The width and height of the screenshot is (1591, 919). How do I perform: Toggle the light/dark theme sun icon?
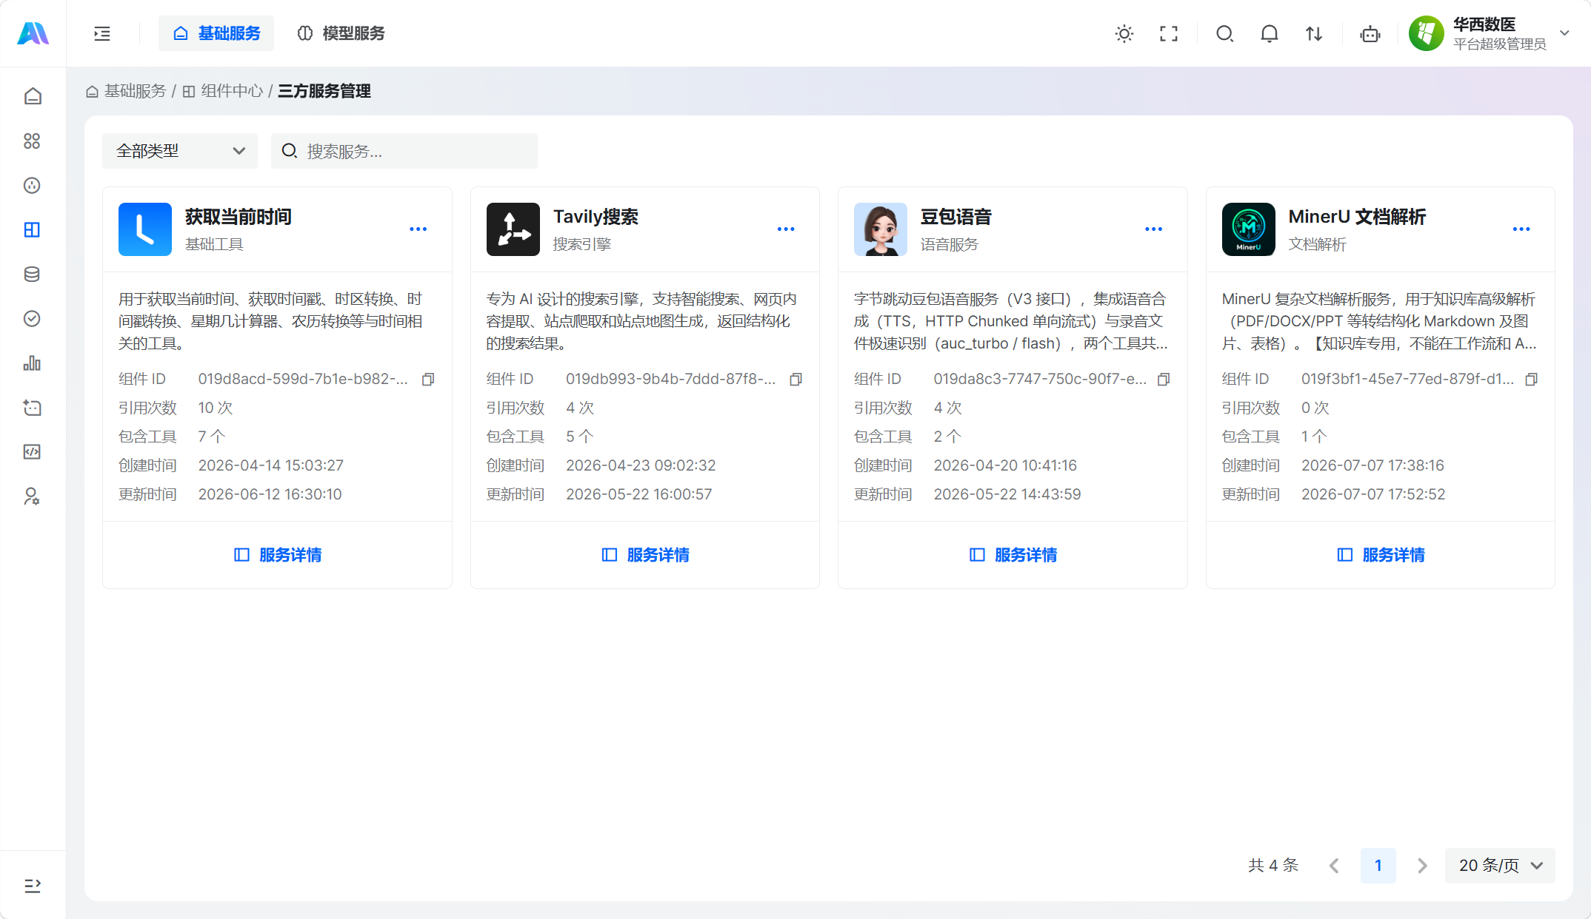tap(1124, 33)
